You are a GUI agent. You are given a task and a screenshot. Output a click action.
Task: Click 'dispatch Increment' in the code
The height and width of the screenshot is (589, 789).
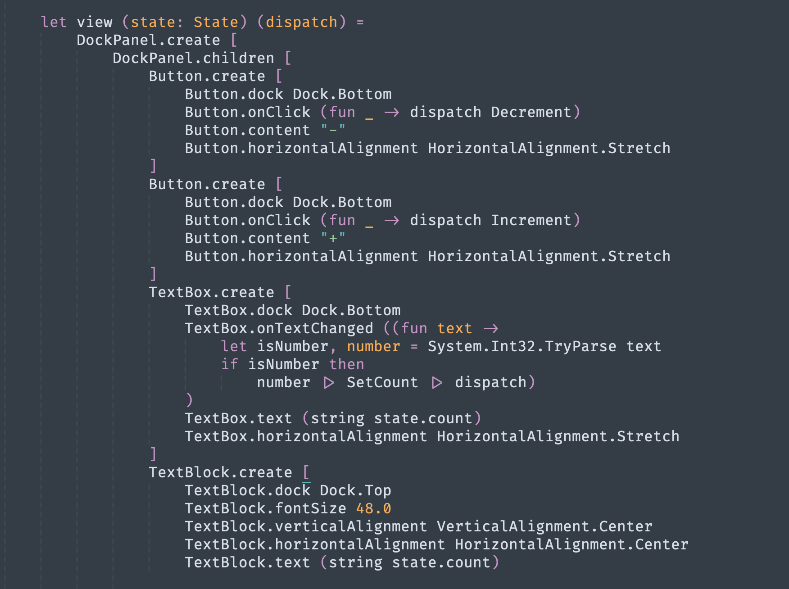point(490,220)
